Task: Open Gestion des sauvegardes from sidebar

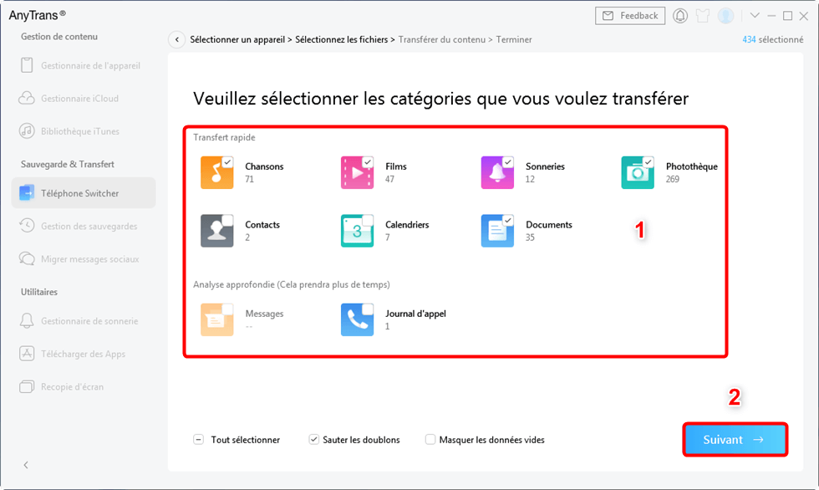Action: 83,226
